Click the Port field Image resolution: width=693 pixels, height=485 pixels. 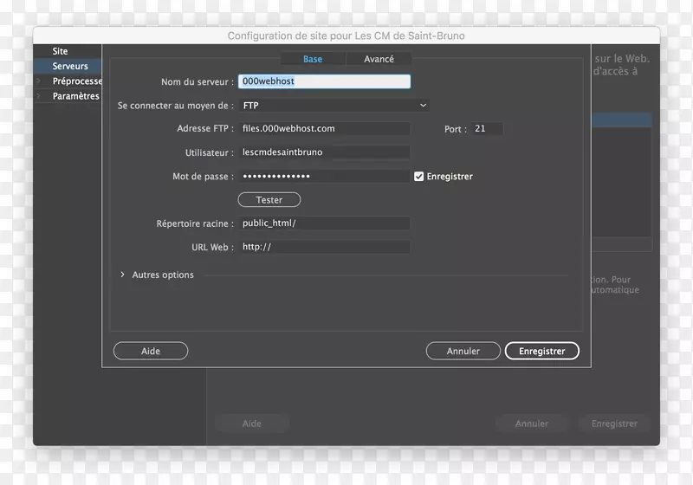click(x=486, y=128)
